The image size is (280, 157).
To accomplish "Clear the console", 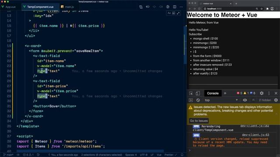I will tap(198, 100).
